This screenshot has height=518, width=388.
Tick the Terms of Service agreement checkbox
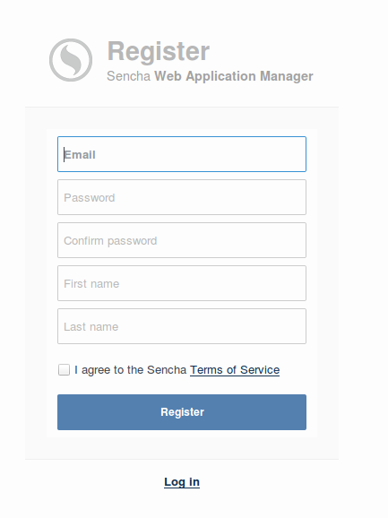[64, 369]
